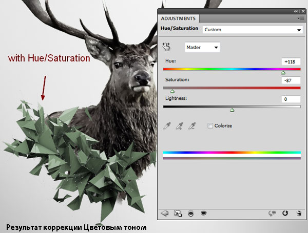The image size is (308, 233).
Task: Switch to the ADJUSTMENTS tab
Action: (178, 18)
